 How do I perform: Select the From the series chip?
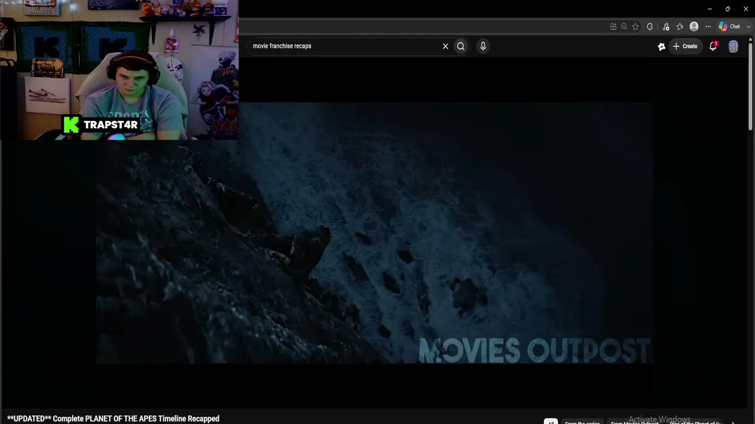[582, 422]
